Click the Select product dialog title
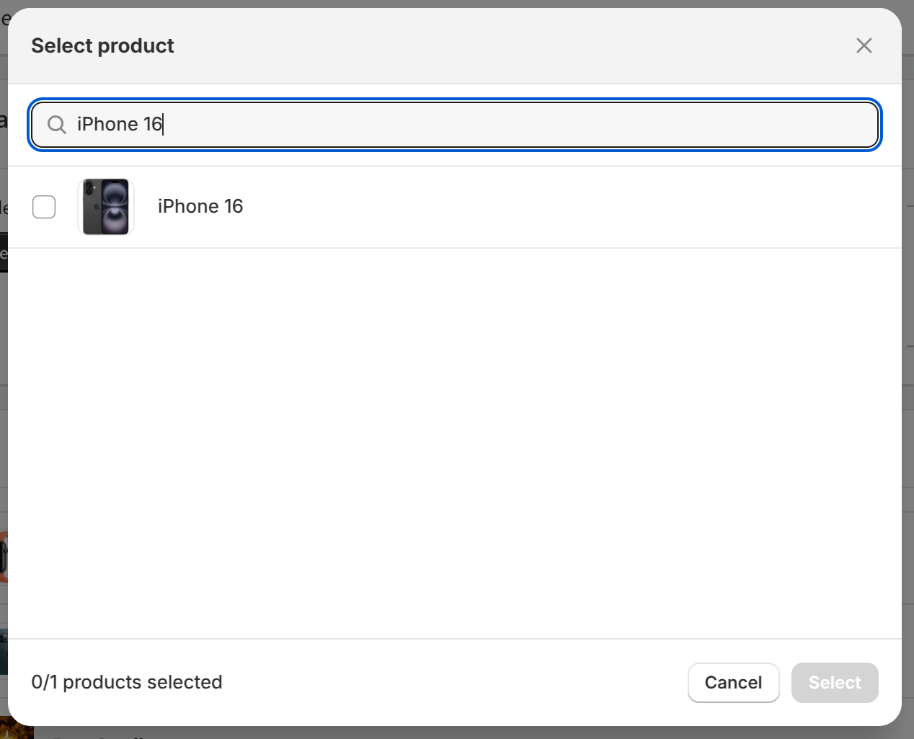Image resolution: width=914 pixels, height=739 pixels. point(102,45)
